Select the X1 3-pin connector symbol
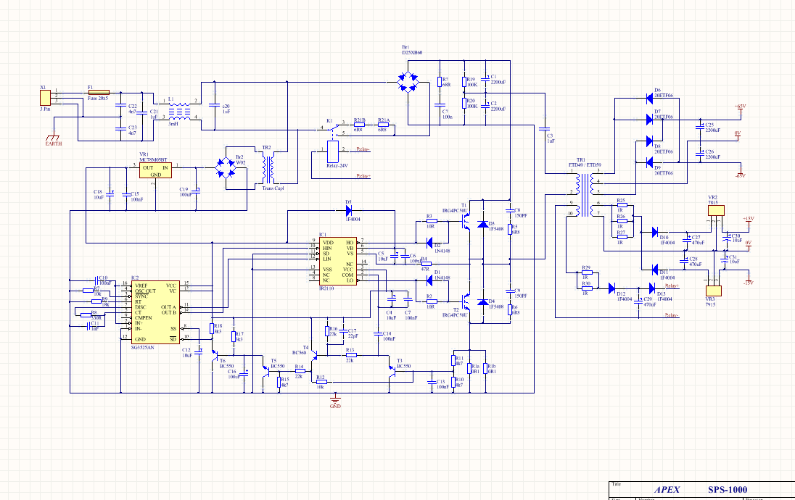Image resolution: width=795 pixels, height=500 pixels. point(45,98)
